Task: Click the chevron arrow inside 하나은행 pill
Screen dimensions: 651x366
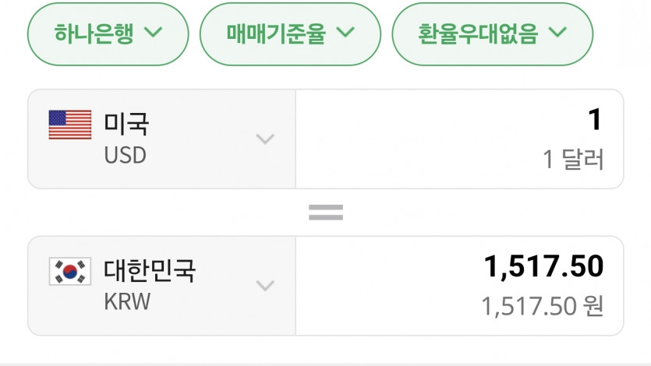Action: pos(154,32)
